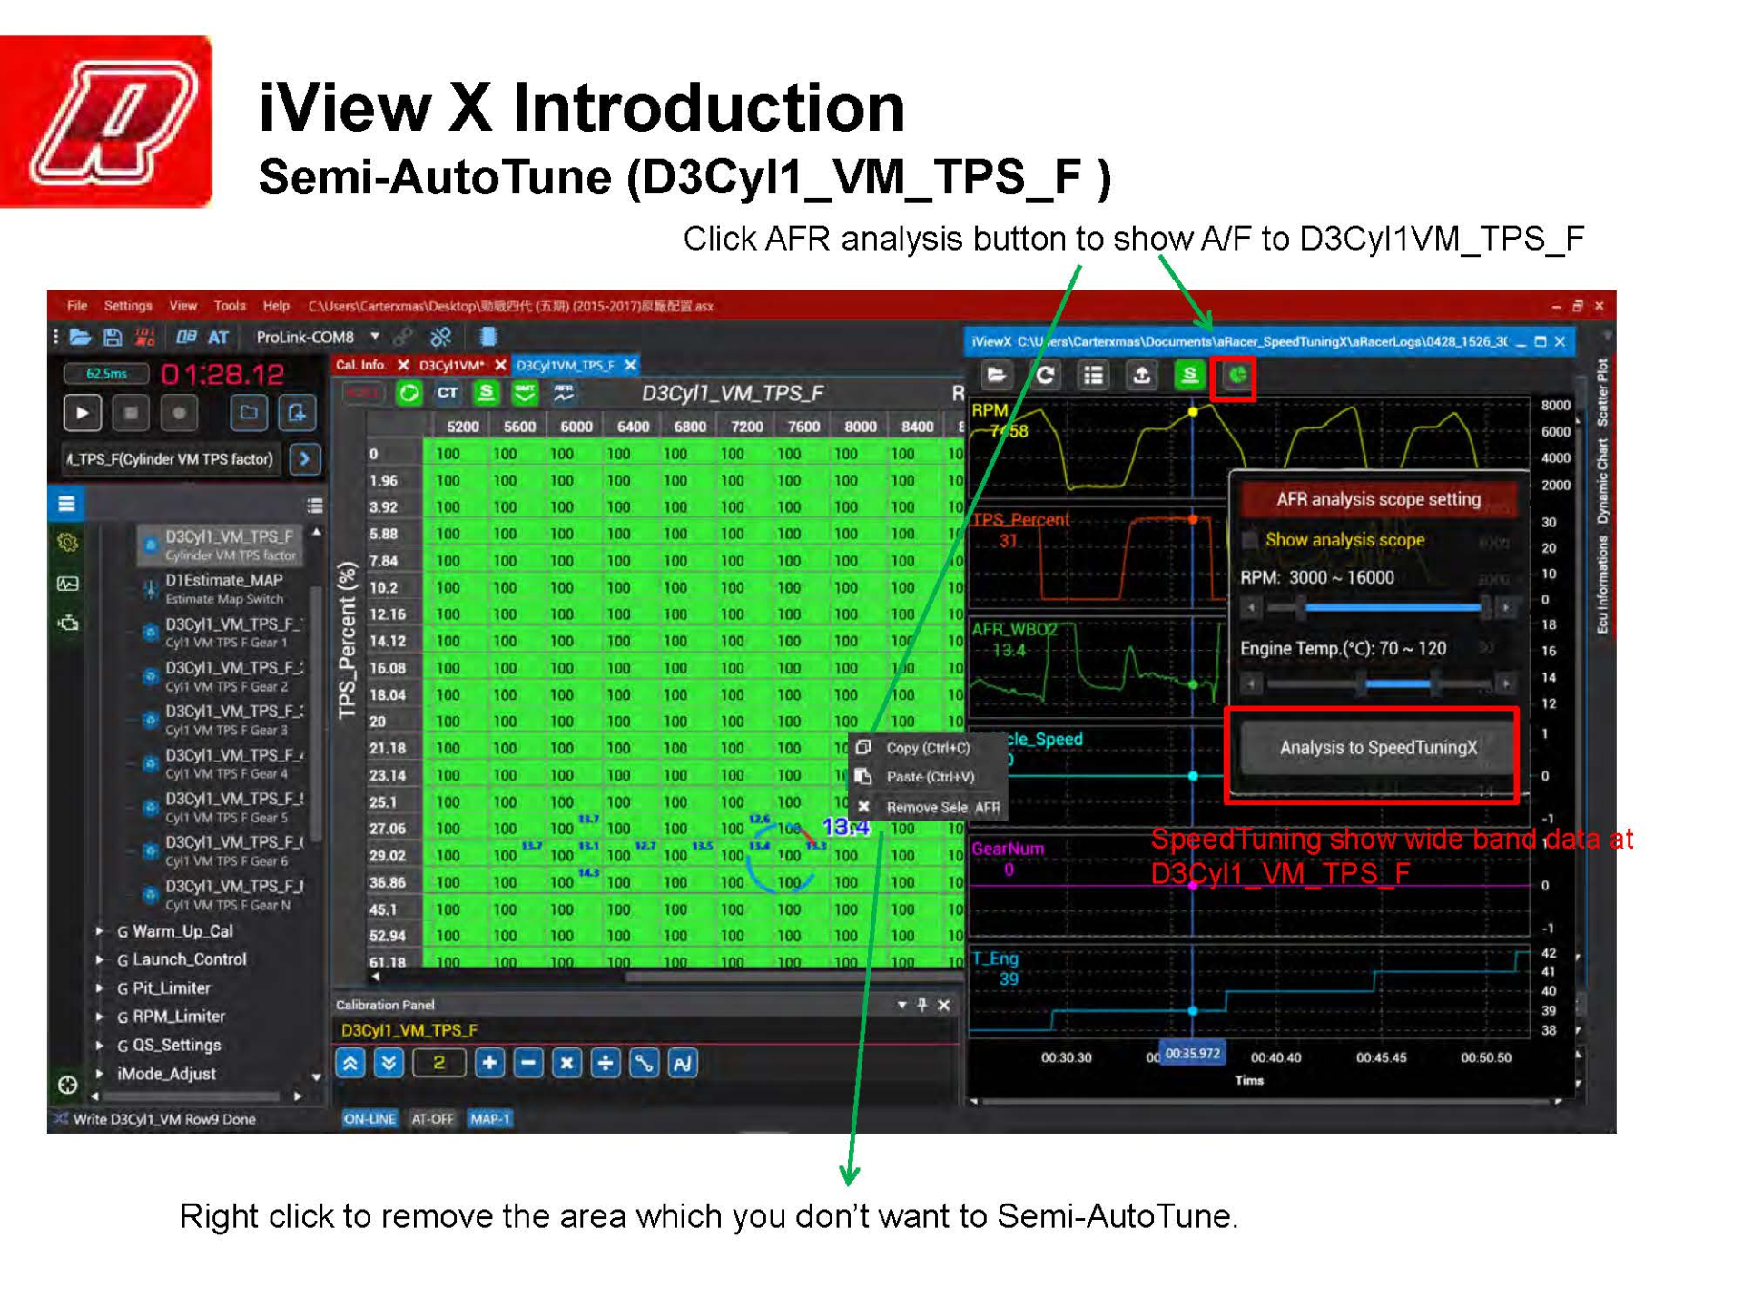Click the AT icon in main toolbar

tap(219, 338)
